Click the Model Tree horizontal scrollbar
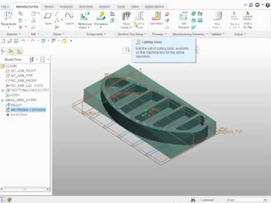This screenshot has height=203, width=271. click(25, 189)
